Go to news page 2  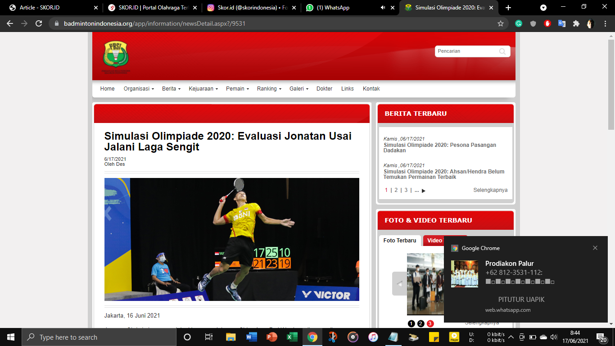click(396, 190)
